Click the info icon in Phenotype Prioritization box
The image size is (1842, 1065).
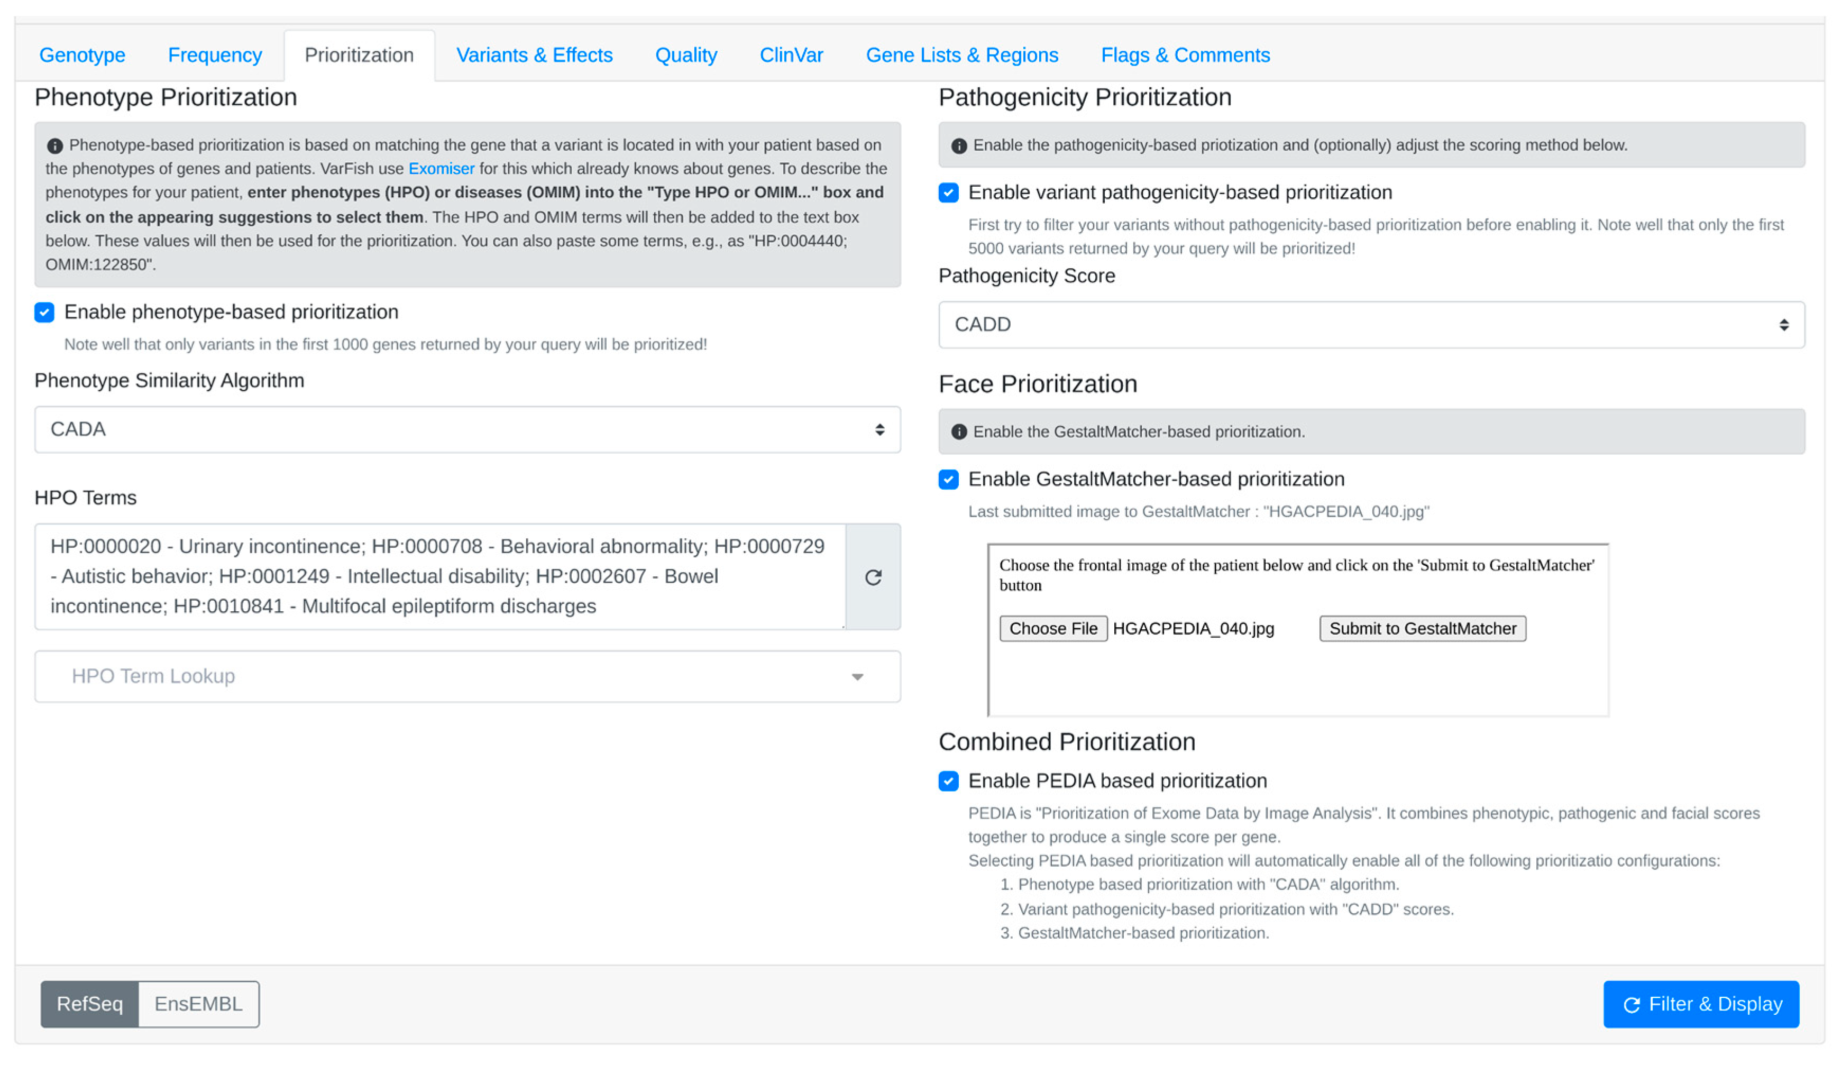(55, 145)
